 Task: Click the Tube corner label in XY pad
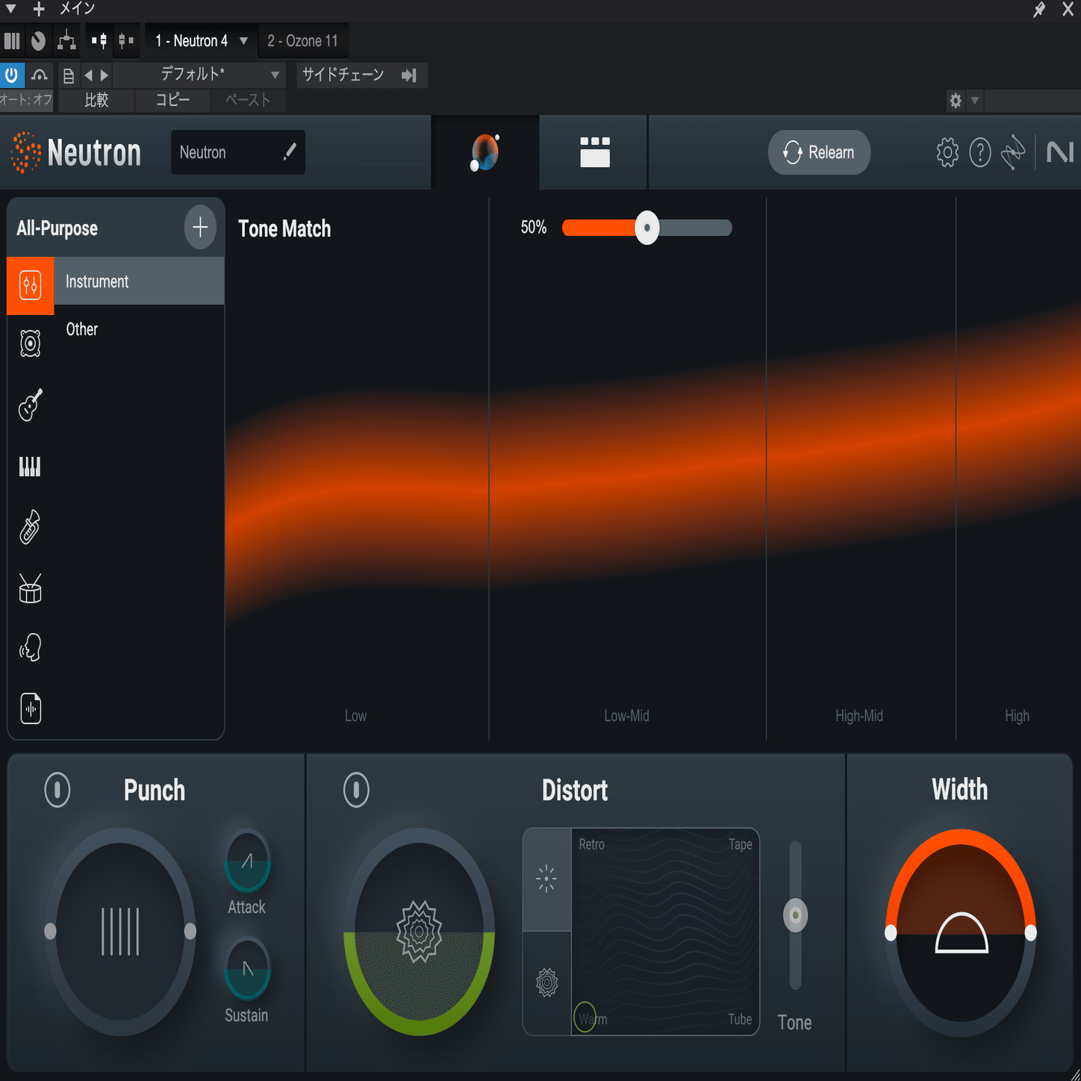pyautogui.click(x=740, y=1019)
